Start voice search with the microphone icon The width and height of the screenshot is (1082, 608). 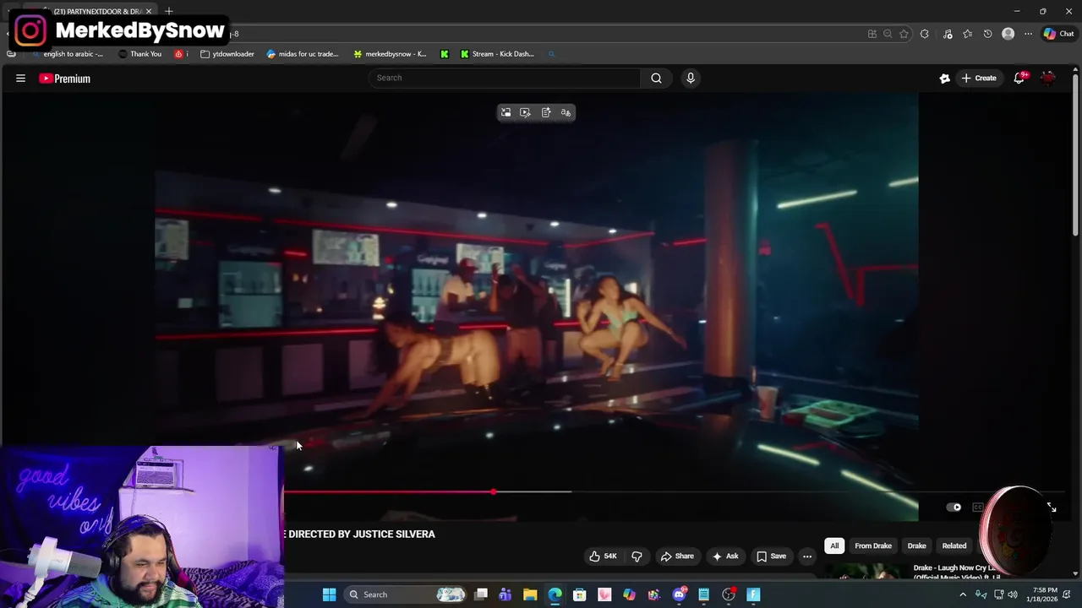point(691,78)
